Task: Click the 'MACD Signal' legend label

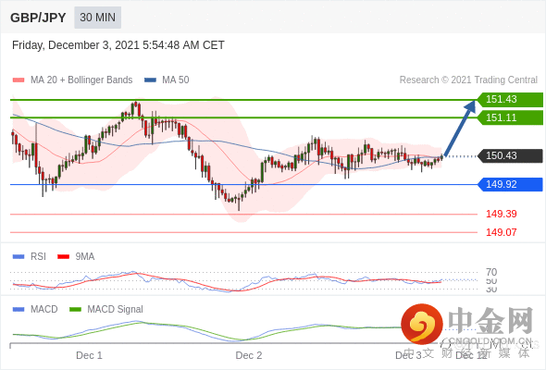Action: (116, 310)
